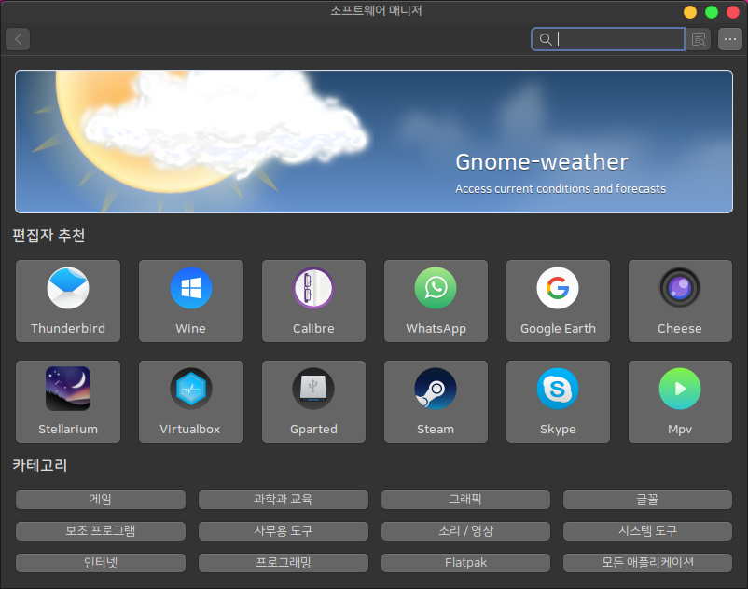Open the Virtualbox app tile

click(191, 402)
